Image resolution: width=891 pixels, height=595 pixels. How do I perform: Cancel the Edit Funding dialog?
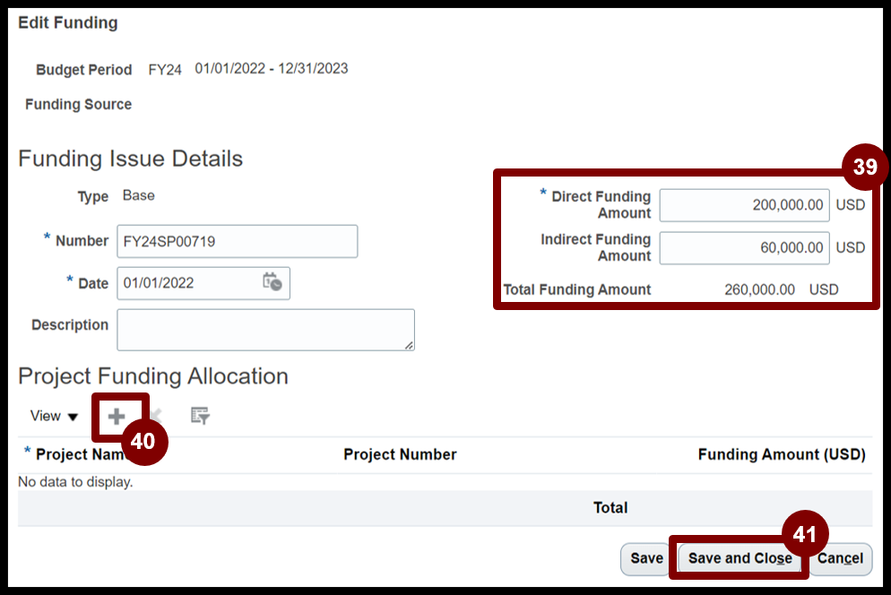(840, 558)
